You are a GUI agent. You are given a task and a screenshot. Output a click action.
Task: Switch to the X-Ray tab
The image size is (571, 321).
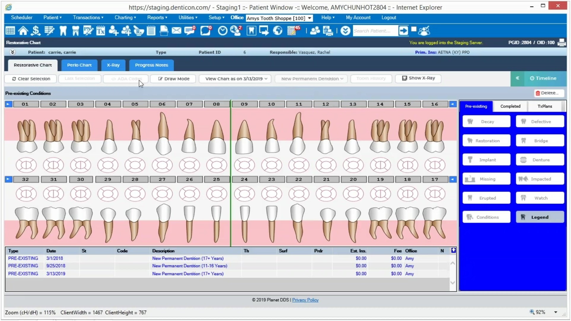pos(113,65)
